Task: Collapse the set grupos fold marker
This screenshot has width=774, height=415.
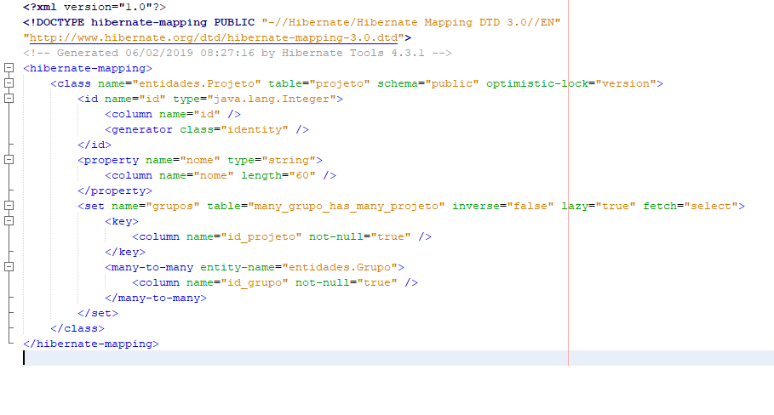Action: [x=9, y=206]
